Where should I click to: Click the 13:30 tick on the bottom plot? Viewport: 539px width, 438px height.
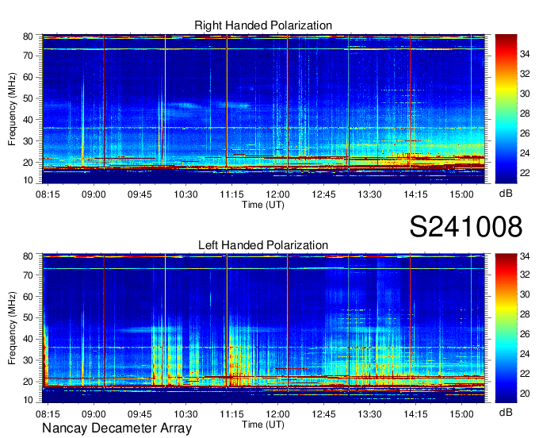click(369, 414)
